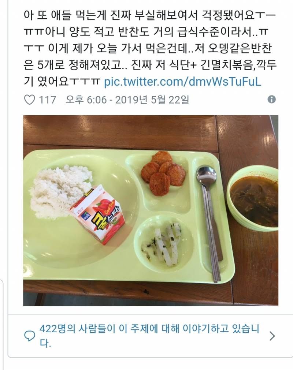Click the 긴멸치볶음,깍두 text line in the tweet
Image resolution: width=293 pixels, height=370 pixels.
pos(238,65)
